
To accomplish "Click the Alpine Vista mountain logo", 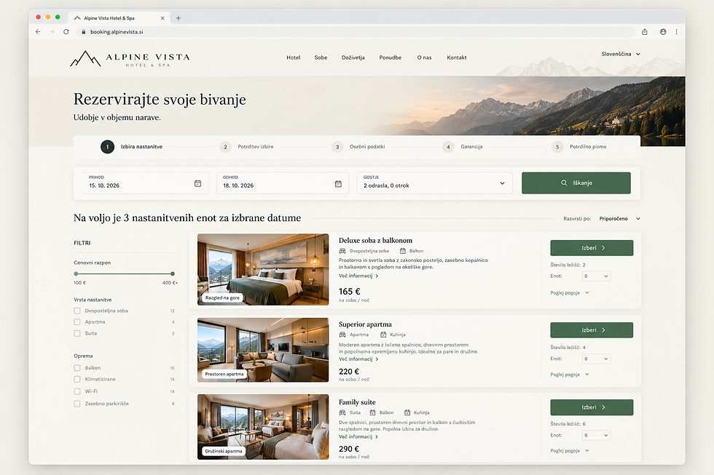I will click(85, 59).
